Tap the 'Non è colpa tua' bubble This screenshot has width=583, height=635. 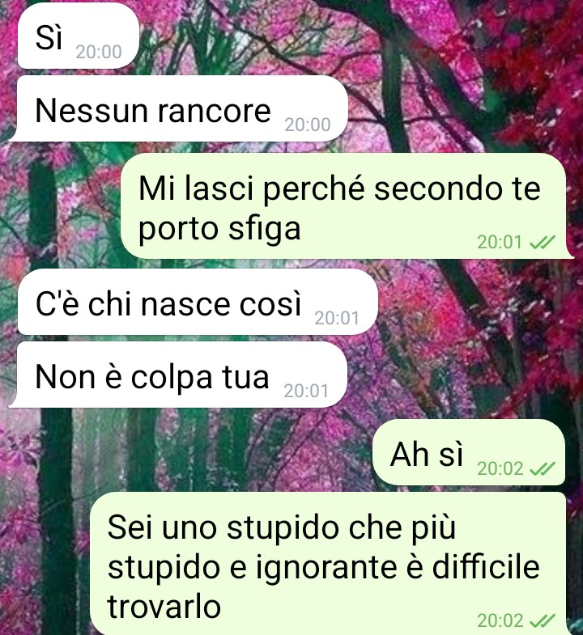coord(177,375)
